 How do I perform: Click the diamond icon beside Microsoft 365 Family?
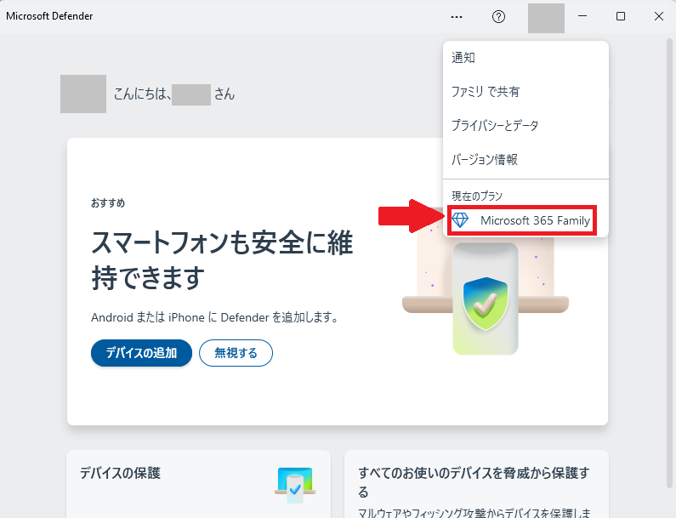(460, 221)
